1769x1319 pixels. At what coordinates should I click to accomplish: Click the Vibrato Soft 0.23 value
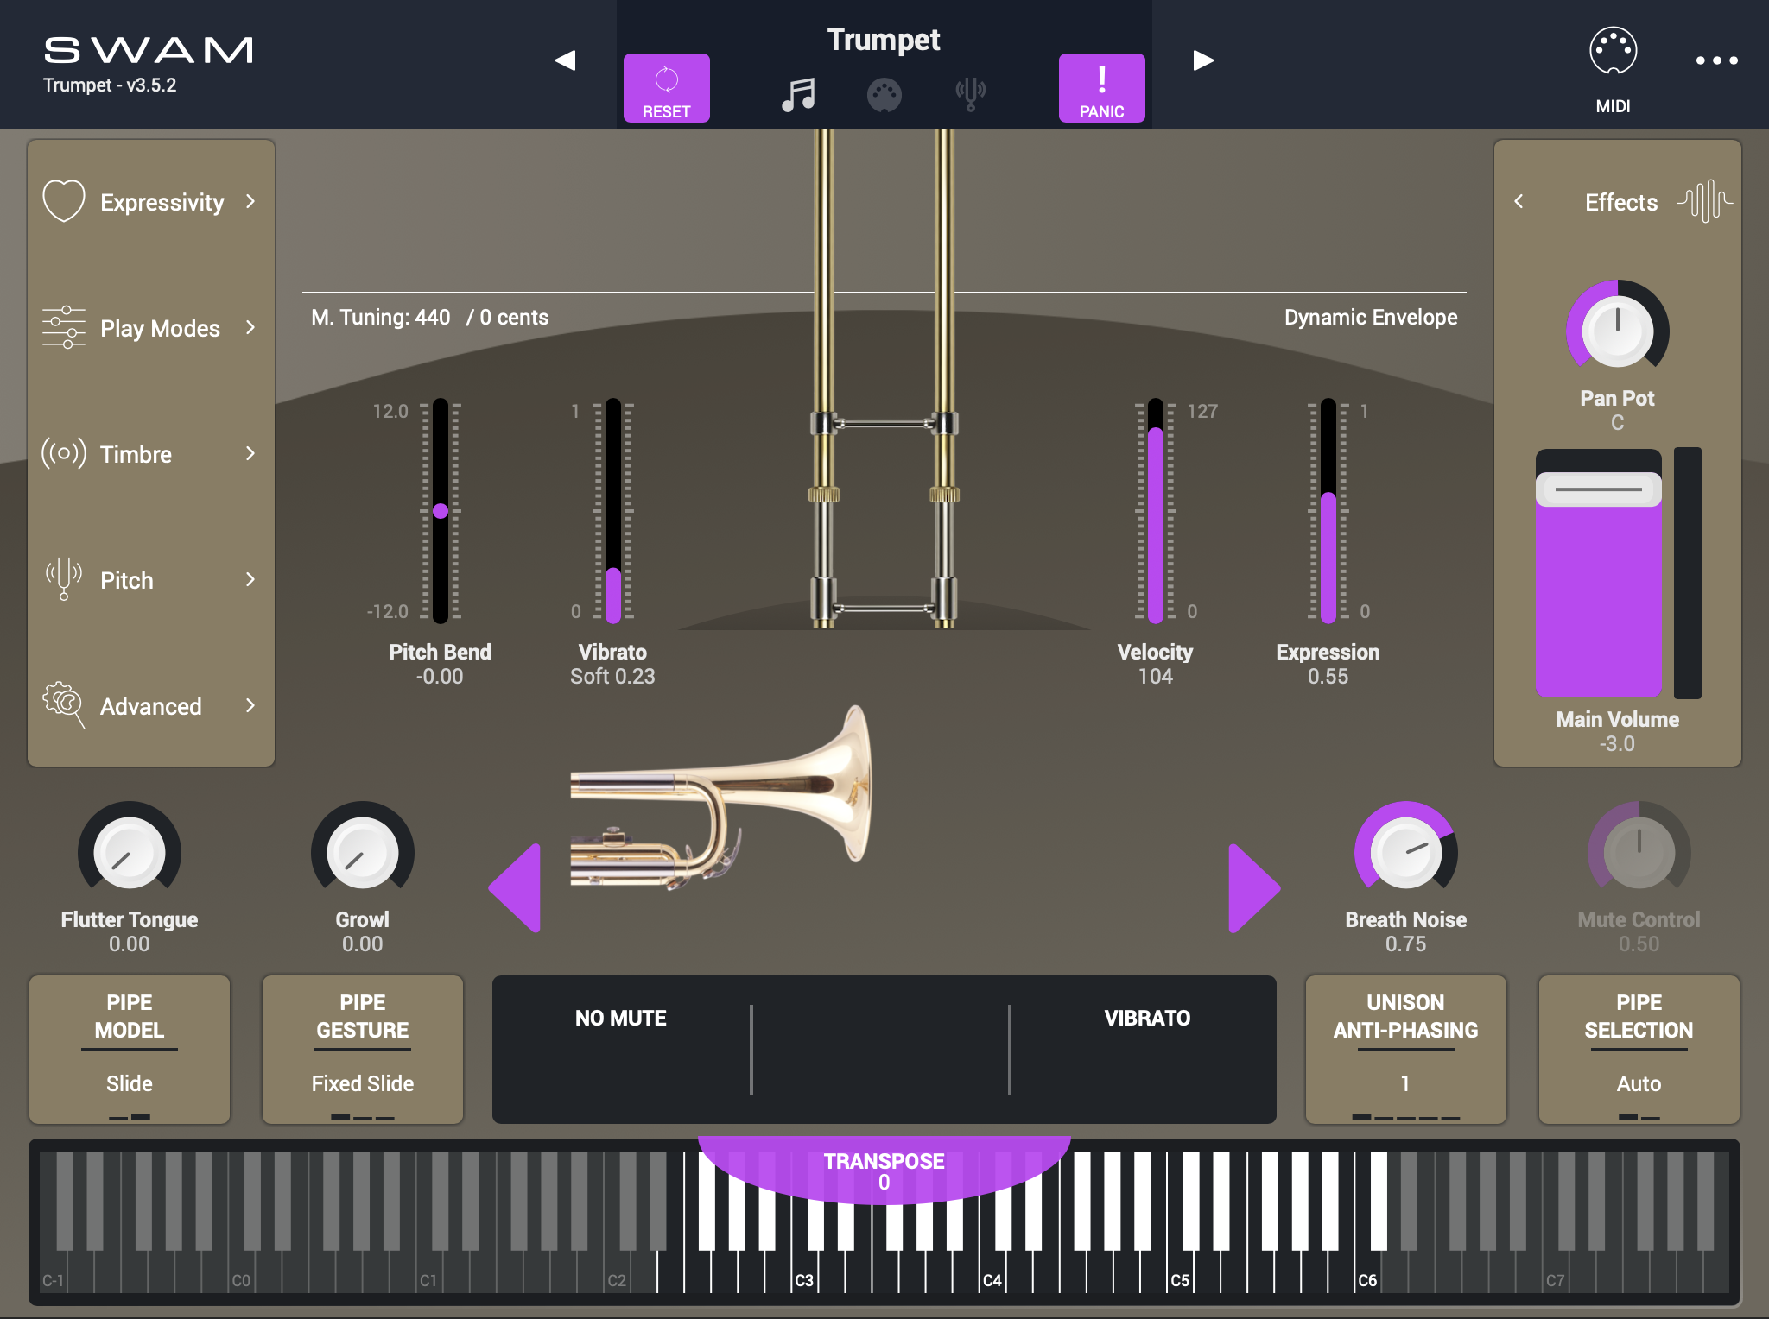coord(612,677)
